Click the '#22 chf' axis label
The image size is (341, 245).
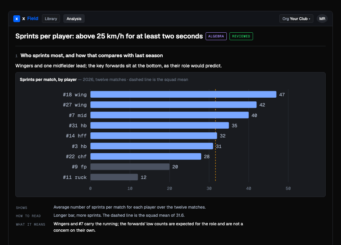76,157
